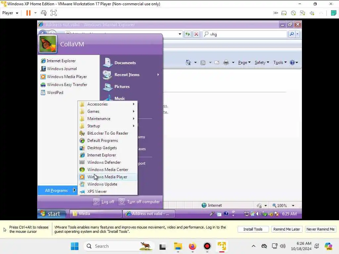This screenshot has height=254, width=339.
Task: Click the Log off button
Action: point(104,202)
